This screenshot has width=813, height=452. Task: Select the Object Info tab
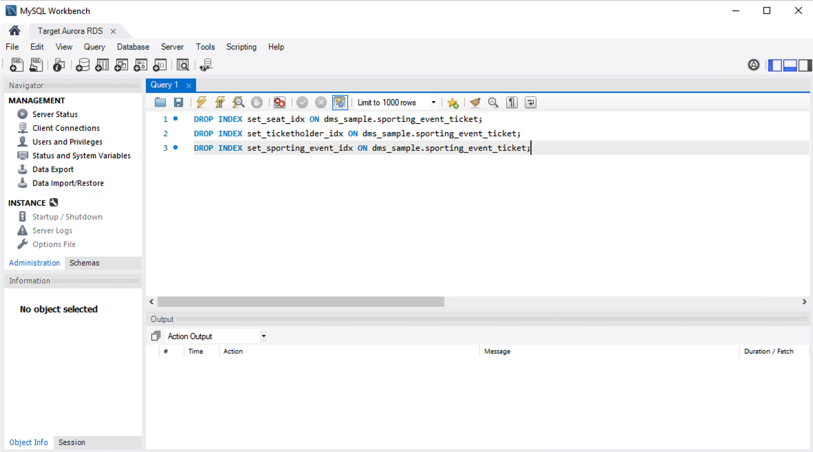(28, 442)
